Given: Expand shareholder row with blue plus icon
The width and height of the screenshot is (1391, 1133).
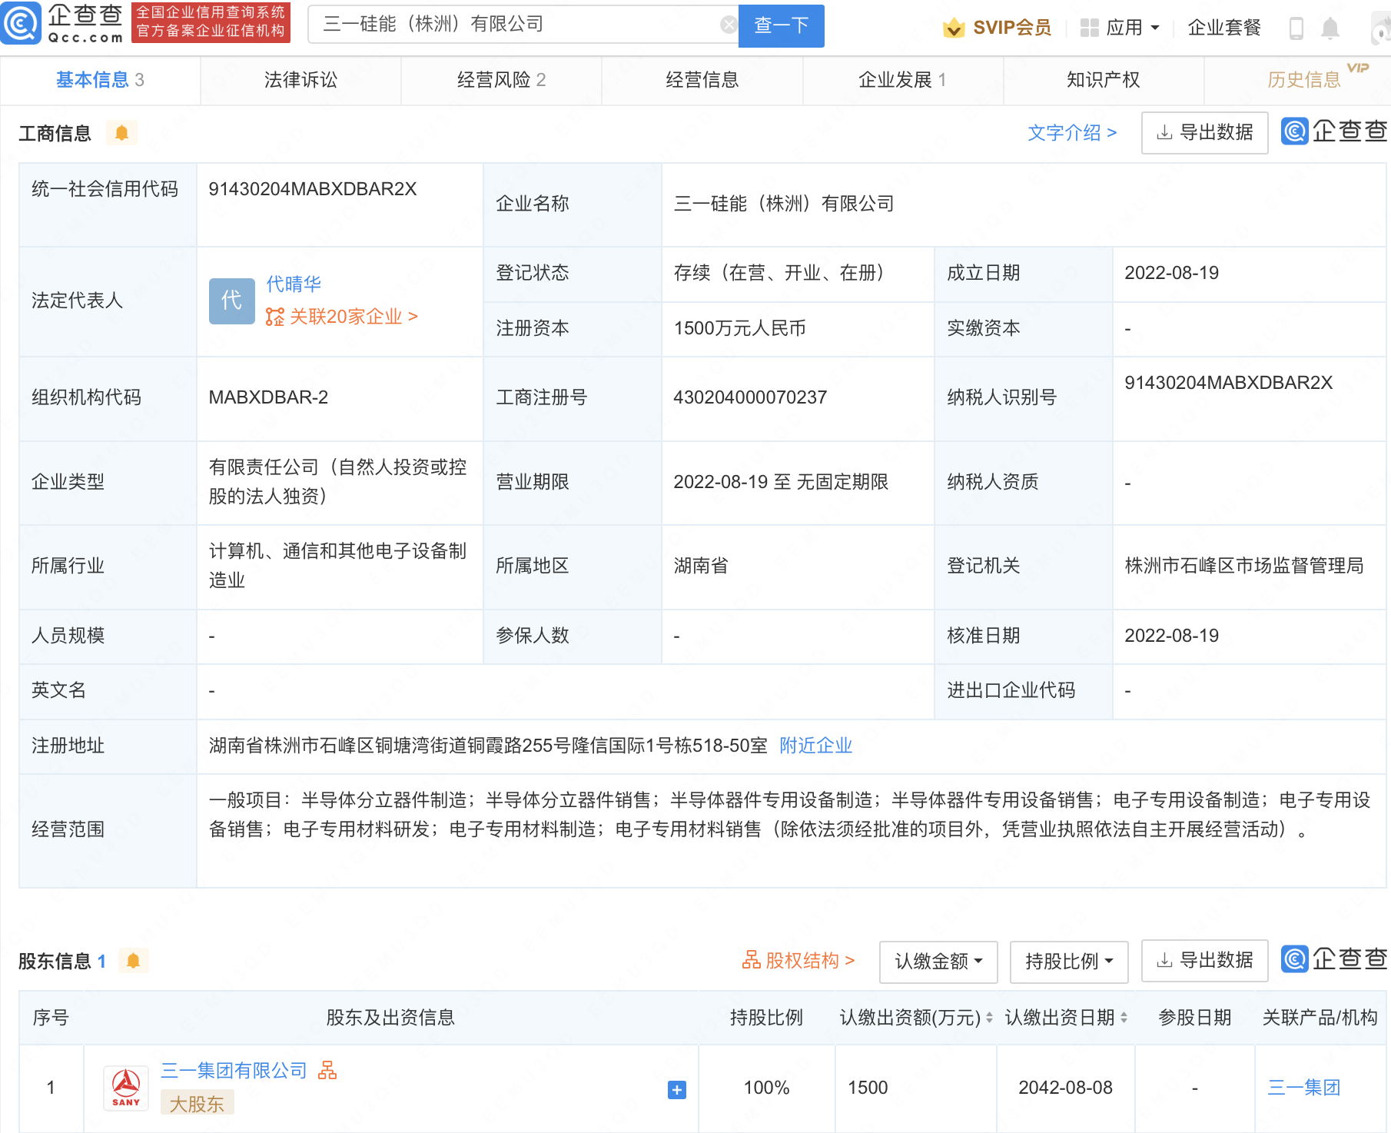Looking at the screenshot, I should (x=676, y=1089).
